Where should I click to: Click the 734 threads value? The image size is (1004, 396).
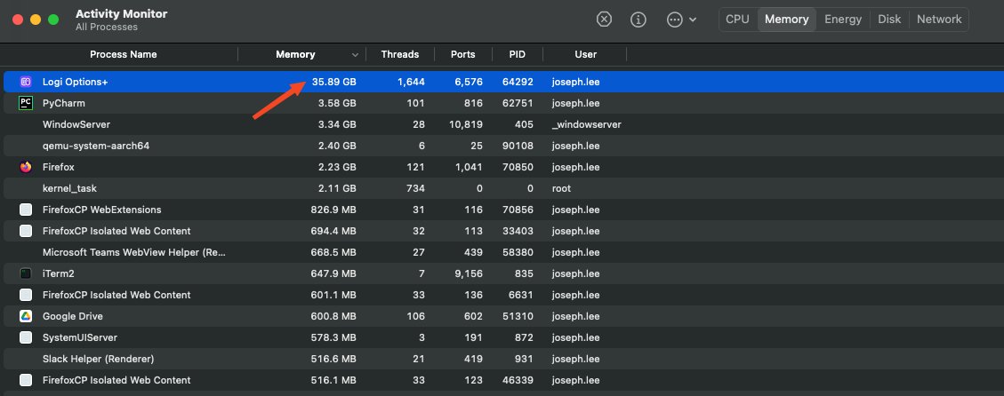(415, 188)
